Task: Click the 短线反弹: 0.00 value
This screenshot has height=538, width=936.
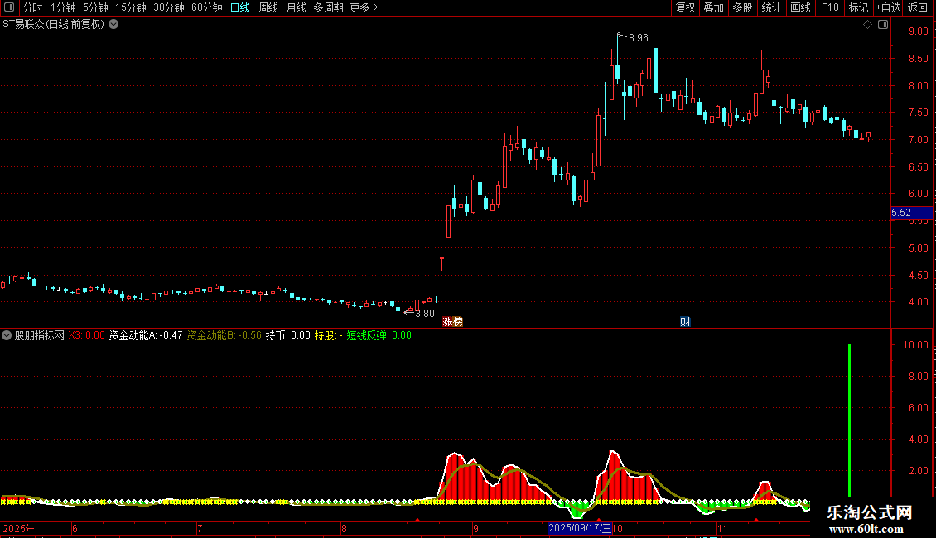Action: click(379, 335)
